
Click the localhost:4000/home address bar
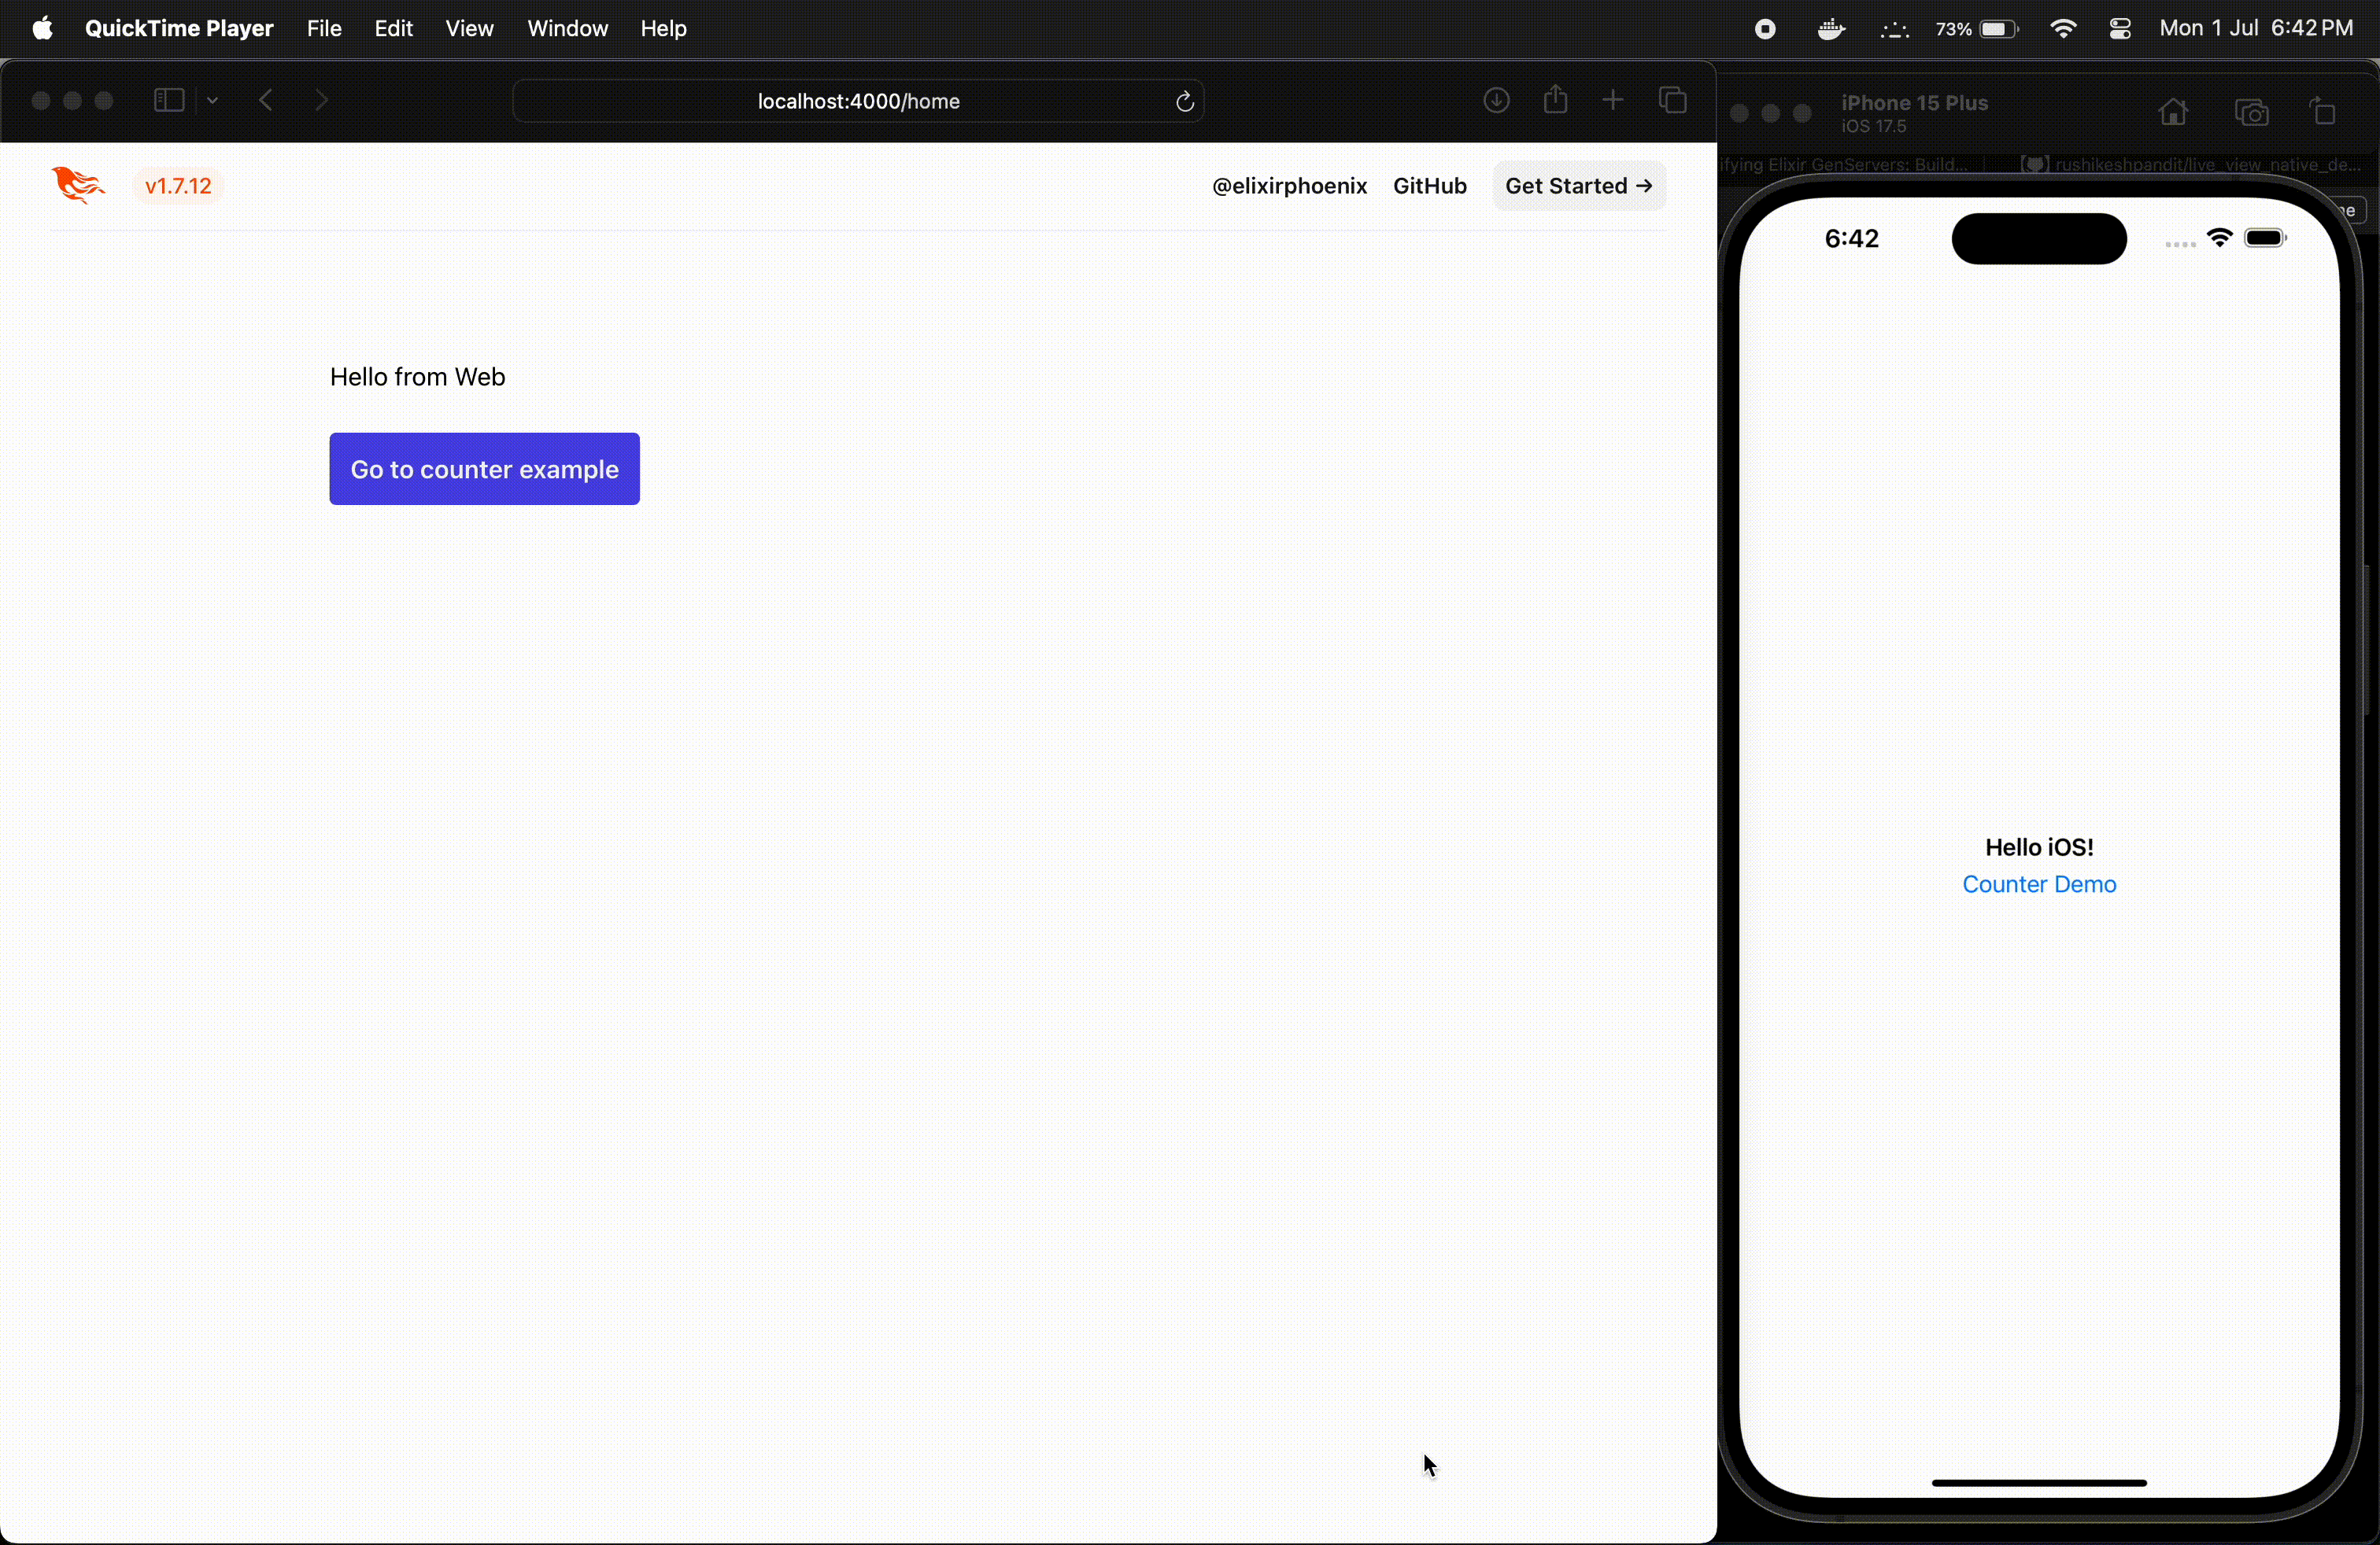[858, 101]
